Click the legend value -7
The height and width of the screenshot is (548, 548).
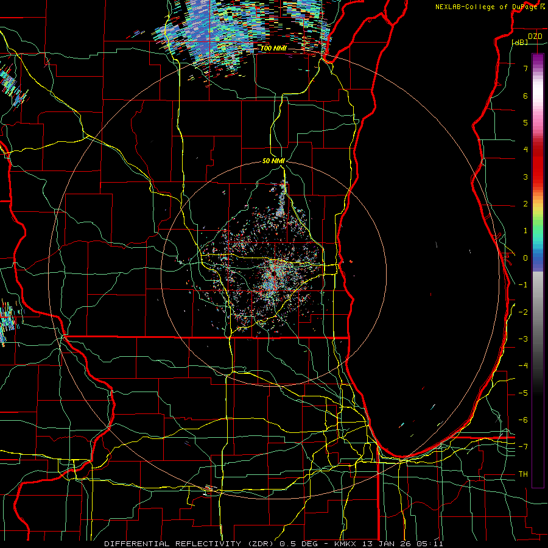523,447
